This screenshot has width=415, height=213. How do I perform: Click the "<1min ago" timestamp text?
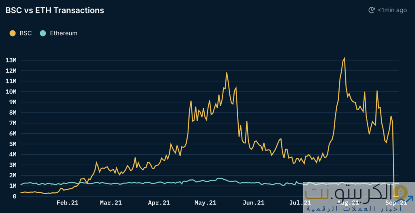(392, 10)
